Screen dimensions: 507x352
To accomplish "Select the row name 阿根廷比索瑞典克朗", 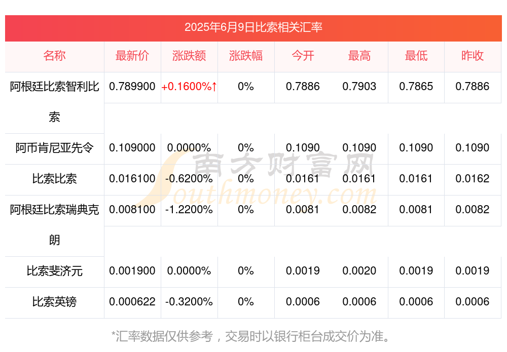I will (54, 225).
